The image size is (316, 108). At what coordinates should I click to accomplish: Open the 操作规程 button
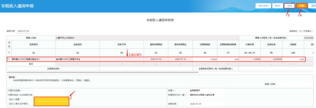pos(263,6)
